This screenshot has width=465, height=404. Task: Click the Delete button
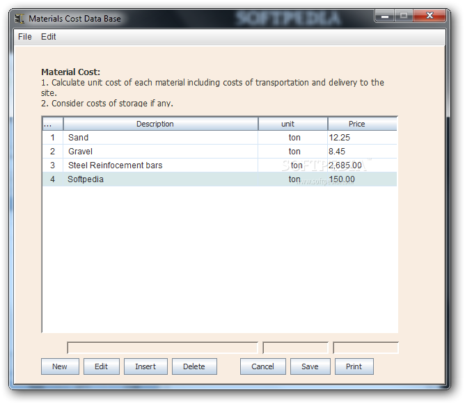[x=194, y=366]
